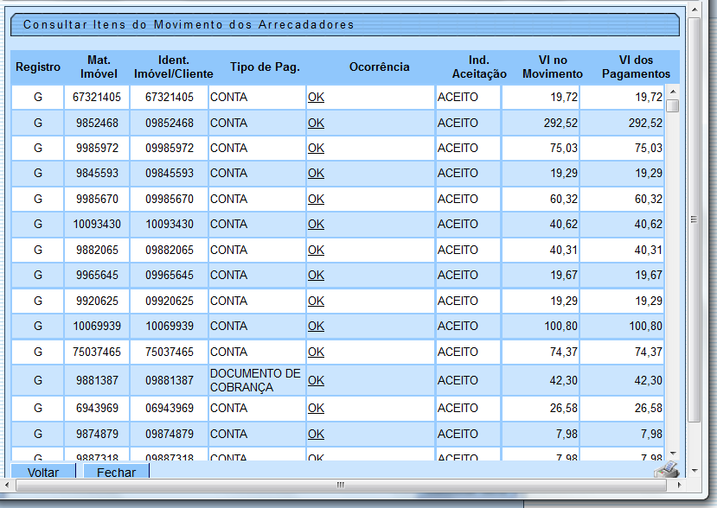Open OK link on the DOCUMENTO DE COBRANÇA row
This screenshot has height=508, width=717.
pyautogui.click(x=316, y=379)
